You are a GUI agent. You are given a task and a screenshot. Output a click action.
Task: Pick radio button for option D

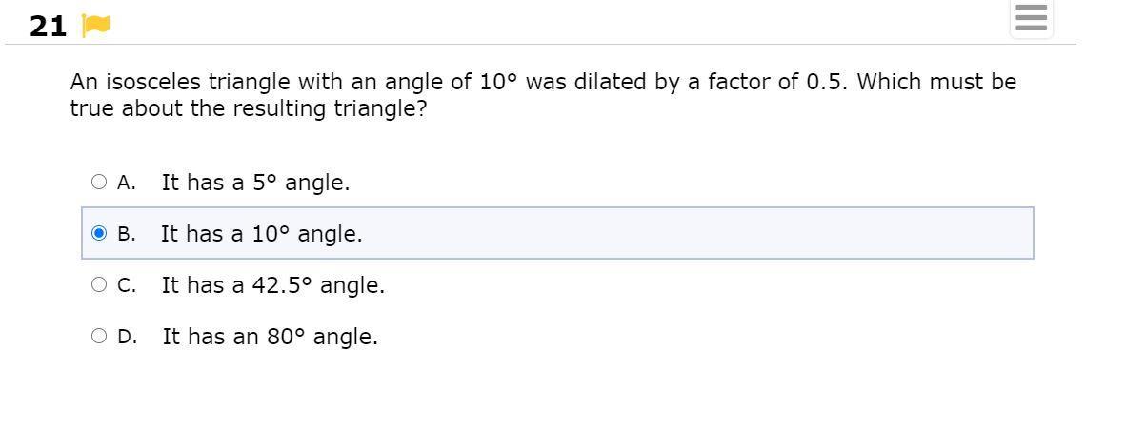tap(99, 336)
